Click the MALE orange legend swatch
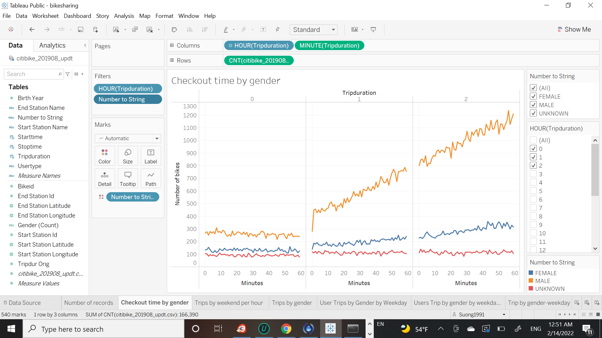Viewport: 602px width, 338px height. 531,281
